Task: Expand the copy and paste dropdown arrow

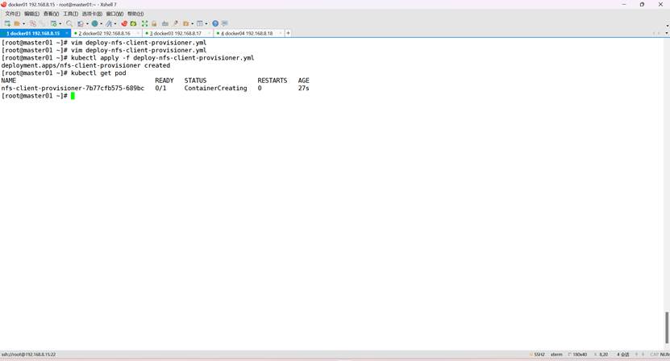Action: tap(87, 23)
